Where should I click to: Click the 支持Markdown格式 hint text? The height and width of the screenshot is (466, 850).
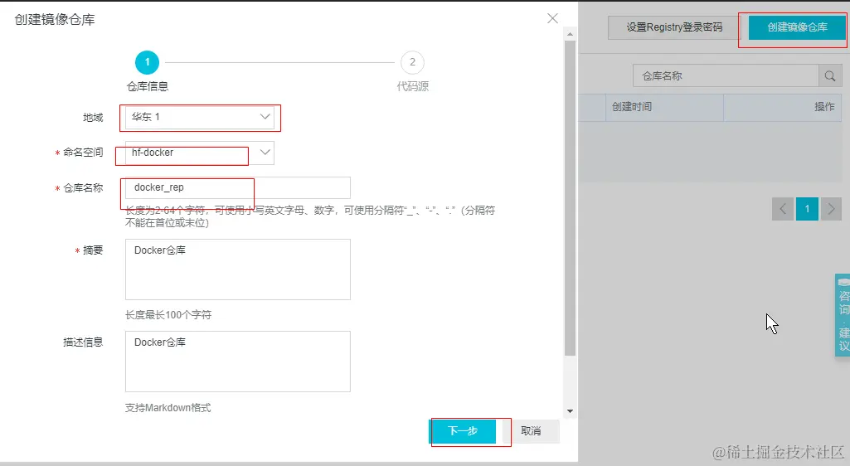tap(168, 407)
